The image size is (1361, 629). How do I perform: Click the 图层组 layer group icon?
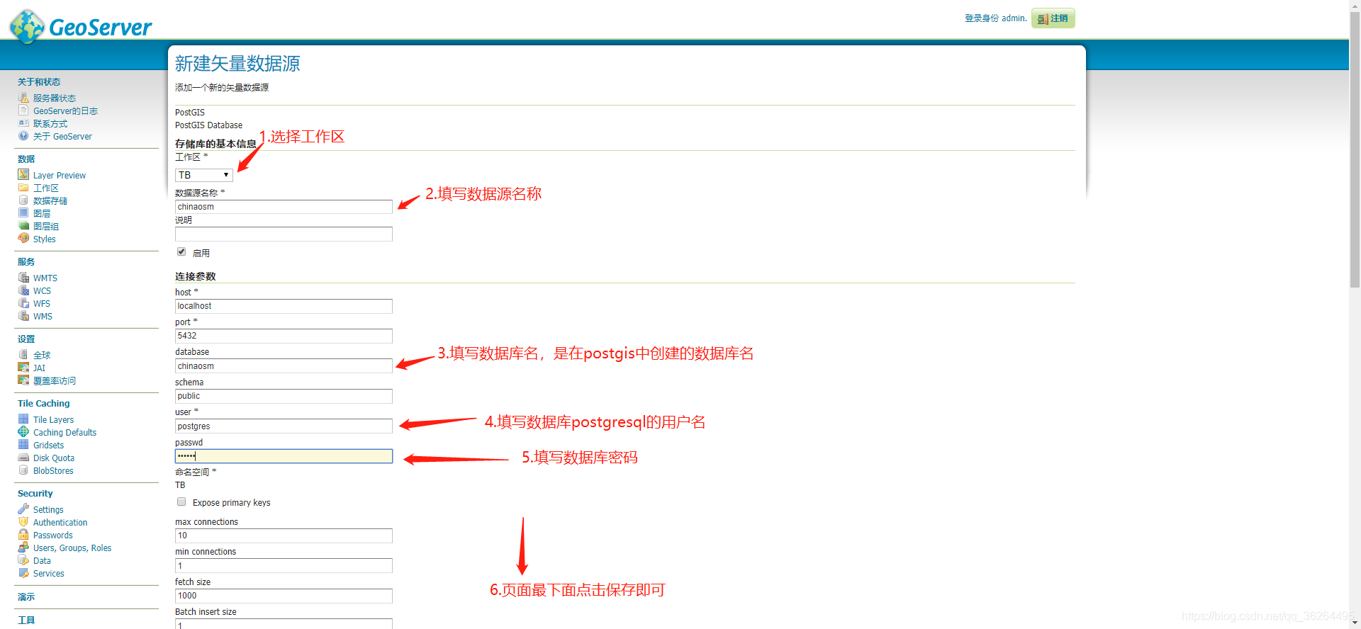[x=23, y=226]
